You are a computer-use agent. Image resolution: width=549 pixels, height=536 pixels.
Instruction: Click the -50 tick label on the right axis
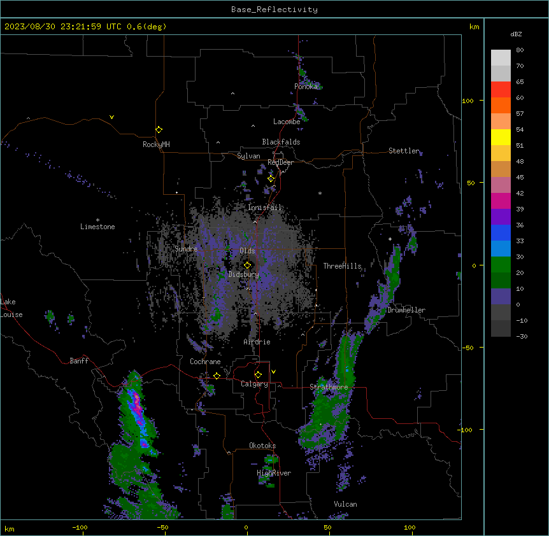pos(467,348)
